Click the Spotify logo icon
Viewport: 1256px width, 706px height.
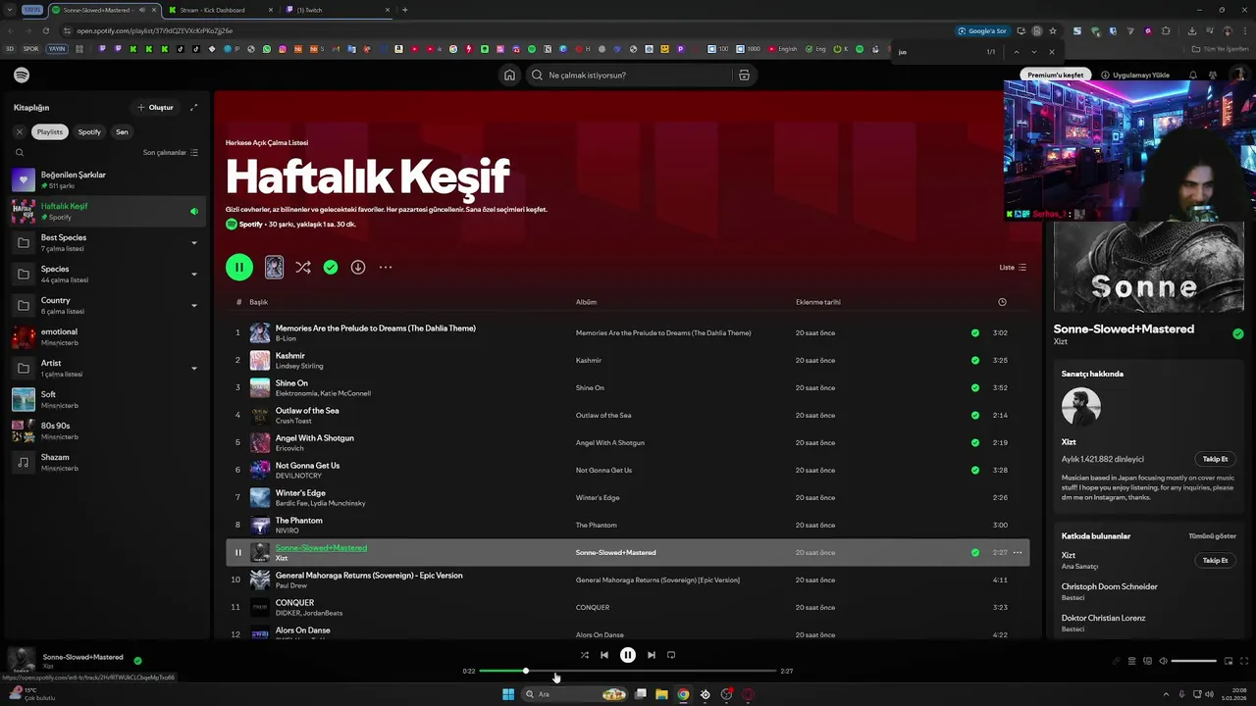tap(22, 76)
